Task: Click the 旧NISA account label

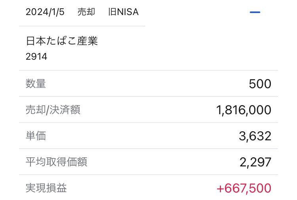Action: point(123,12)
